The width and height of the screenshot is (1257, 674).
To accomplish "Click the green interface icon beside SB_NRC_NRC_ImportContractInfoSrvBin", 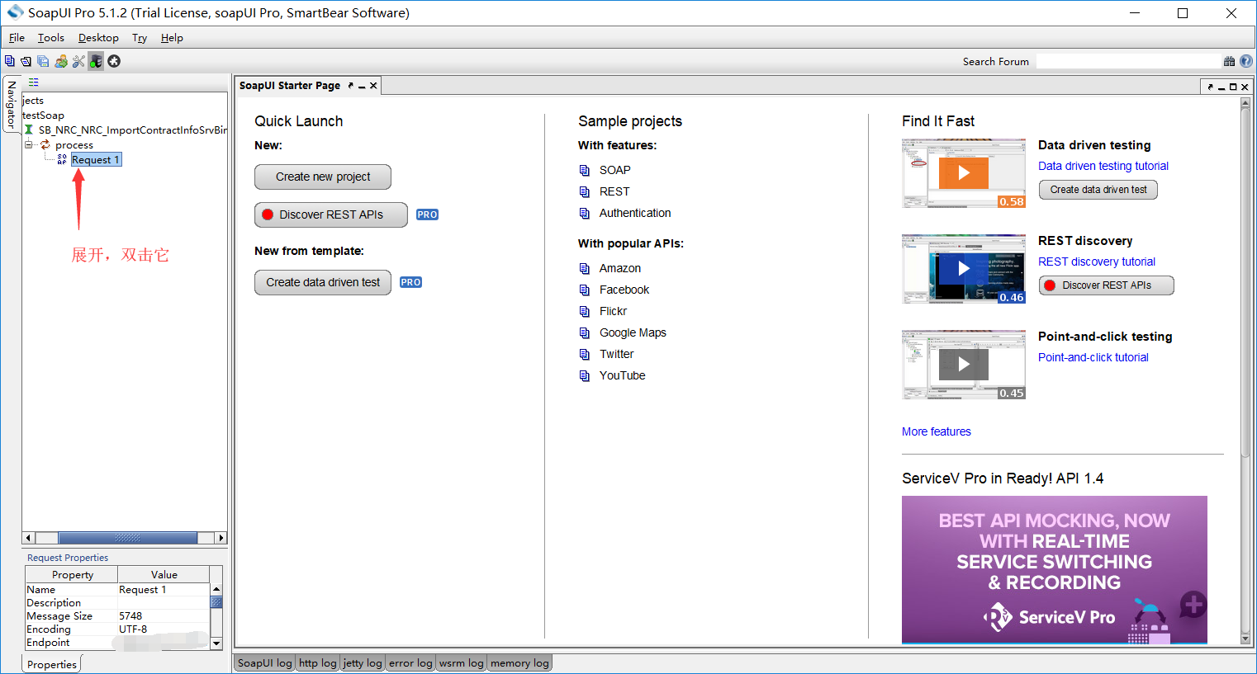I will coord(29,130).
